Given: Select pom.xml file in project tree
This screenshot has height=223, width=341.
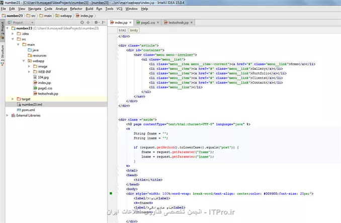Looking at the screenshot, I should point(26,110).
